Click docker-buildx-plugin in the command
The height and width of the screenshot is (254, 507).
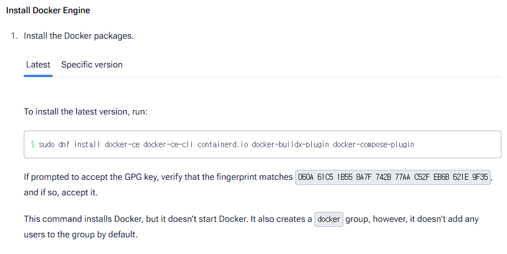point(290,144)
